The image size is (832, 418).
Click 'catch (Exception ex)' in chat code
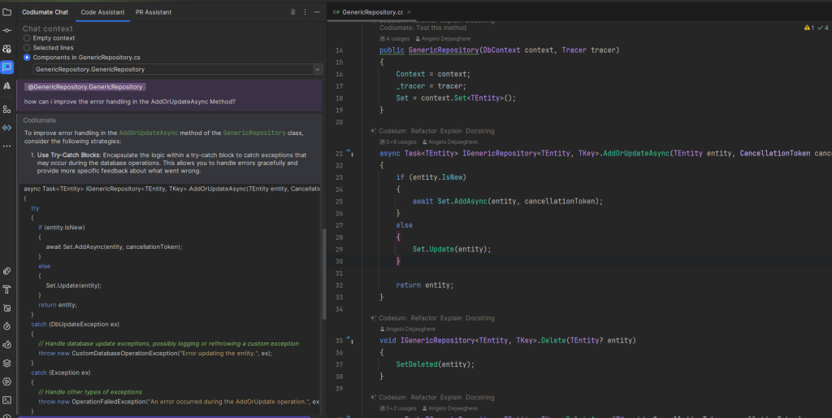click(x=61, y=372)
